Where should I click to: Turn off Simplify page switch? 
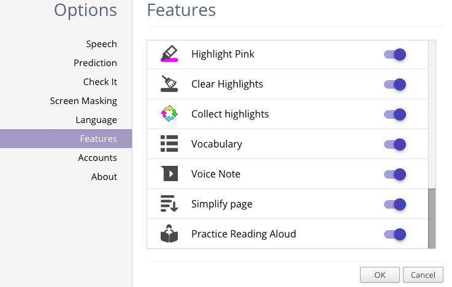(395, 204)
